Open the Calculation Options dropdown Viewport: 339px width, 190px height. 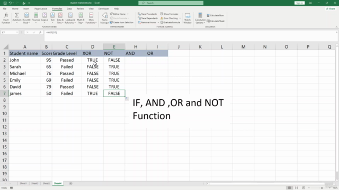(x=200, y=18)
